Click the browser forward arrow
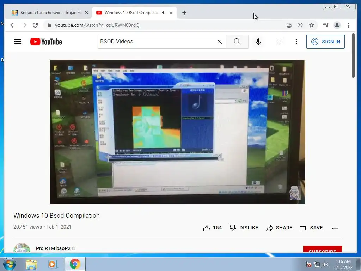361x271 pixels. [x=24, y=25]
